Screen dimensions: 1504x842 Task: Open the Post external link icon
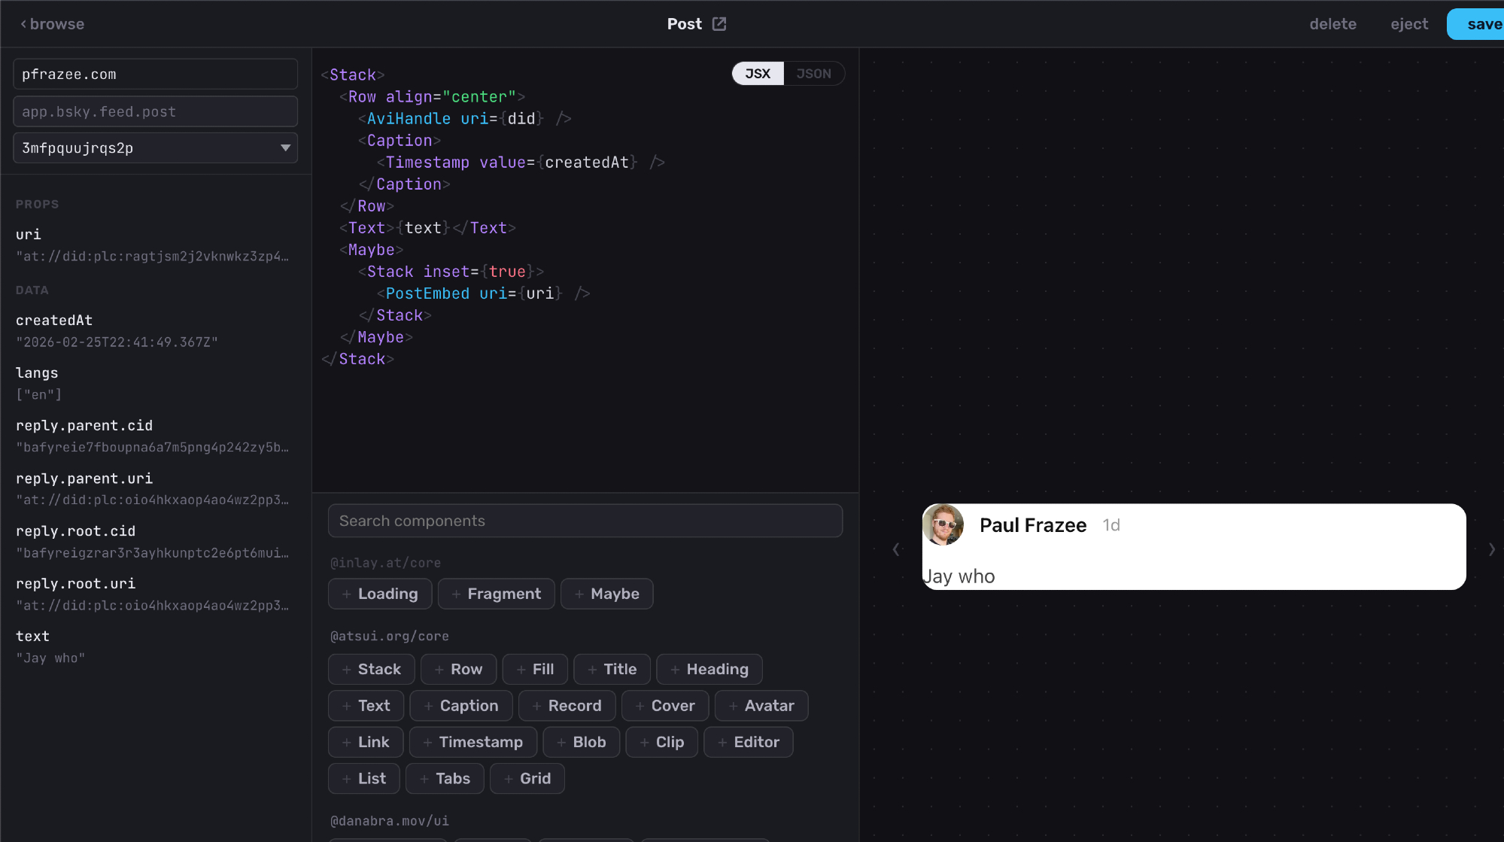pyautogui.click(x=719, y=24)
